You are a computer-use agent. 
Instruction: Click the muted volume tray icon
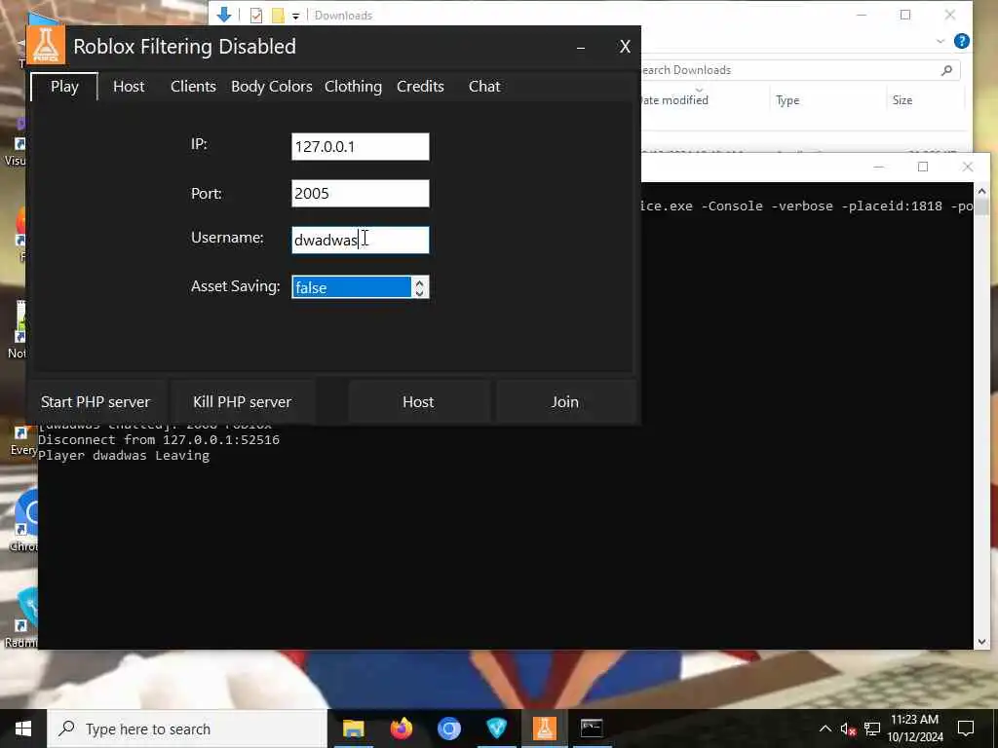click(x=848, y=729)
